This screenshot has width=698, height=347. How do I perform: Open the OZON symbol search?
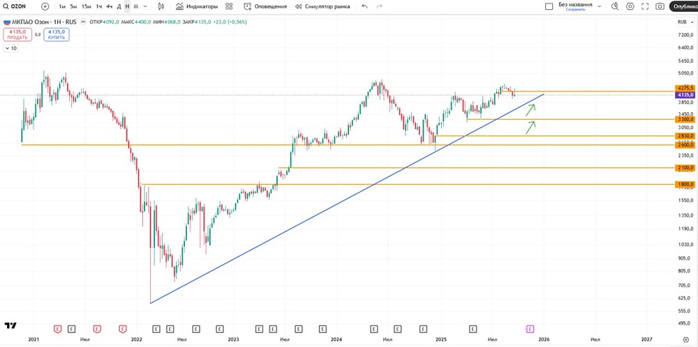point(15,6)
